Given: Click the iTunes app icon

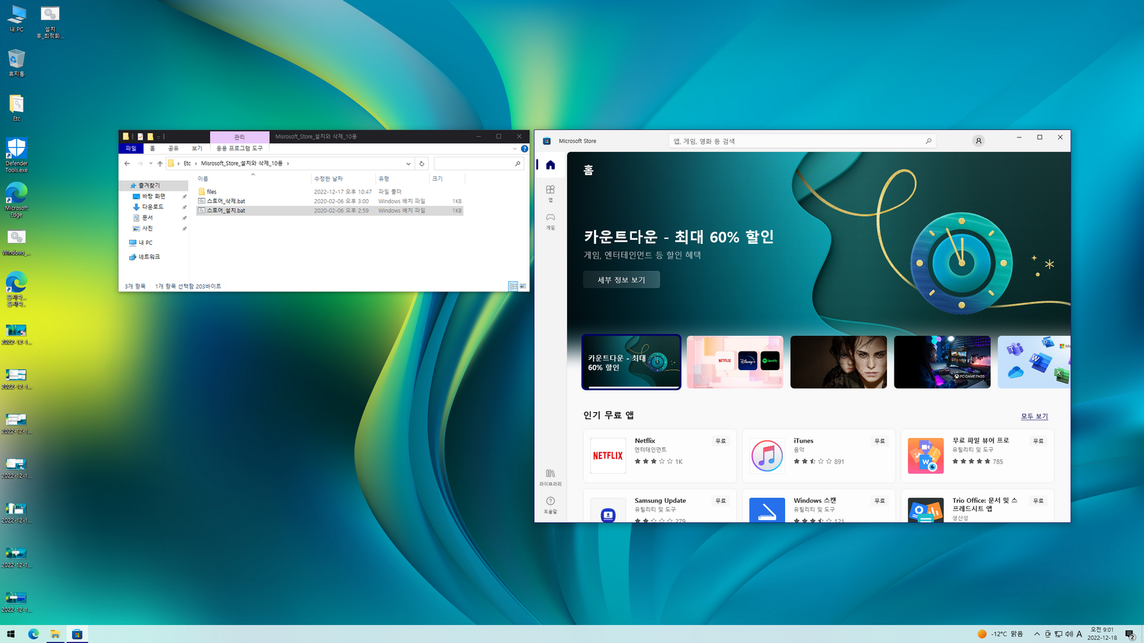Looking at the screenshot, I should click(767, 455).
